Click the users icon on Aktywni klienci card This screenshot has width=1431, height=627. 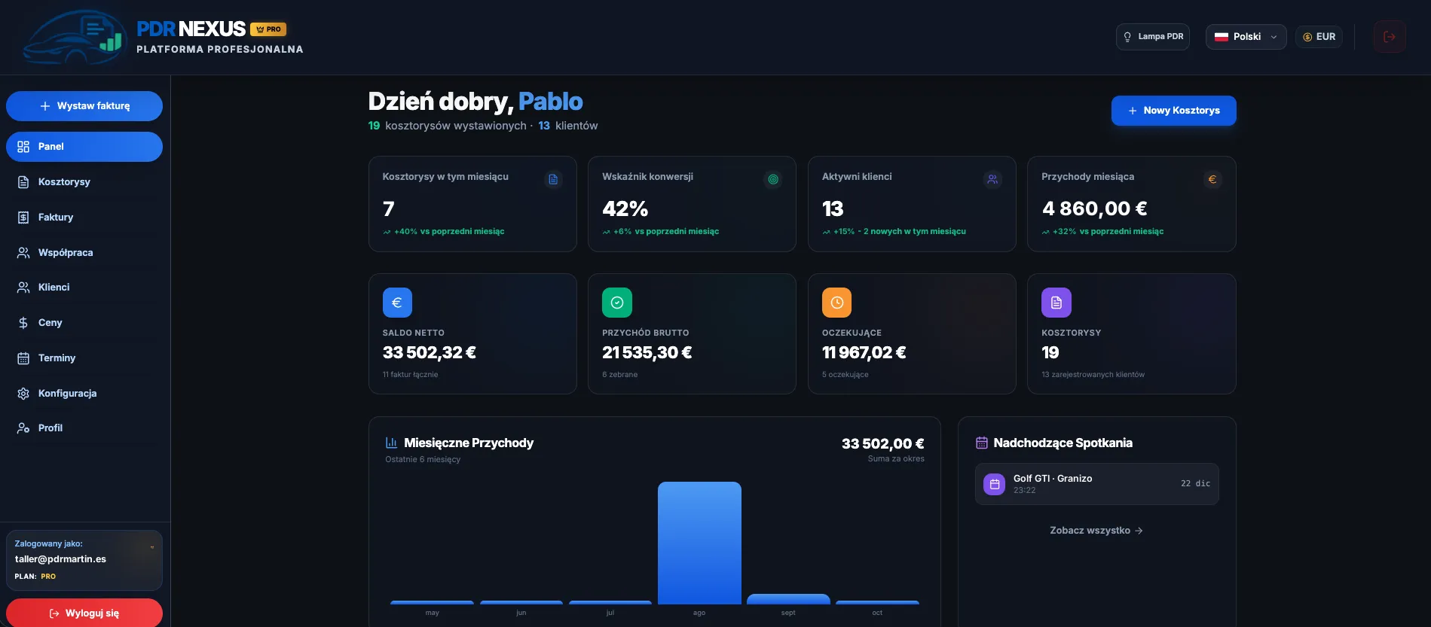[x=992, y=179]
